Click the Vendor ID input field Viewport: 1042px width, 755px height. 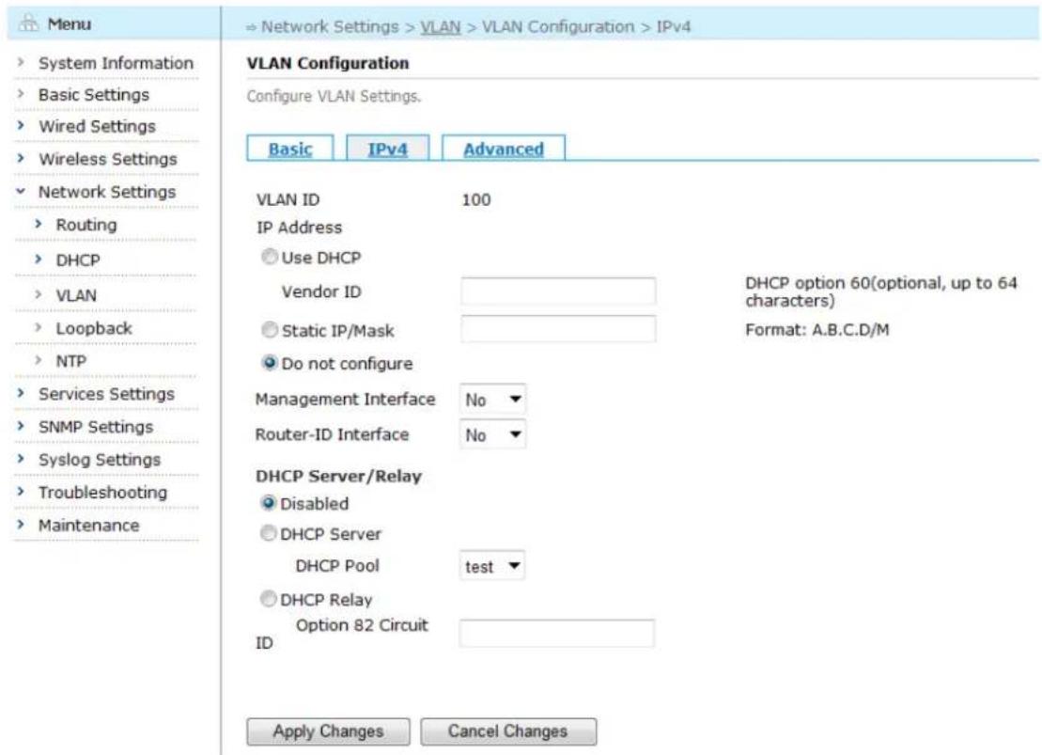558,291
